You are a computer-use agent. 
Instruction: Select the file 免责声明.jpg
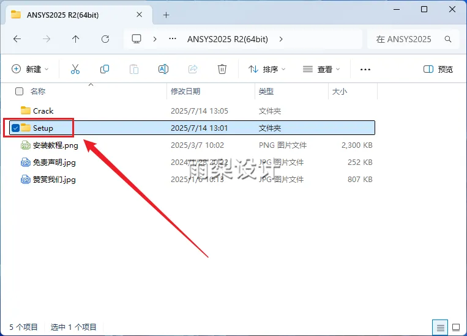tap(54, 163)
